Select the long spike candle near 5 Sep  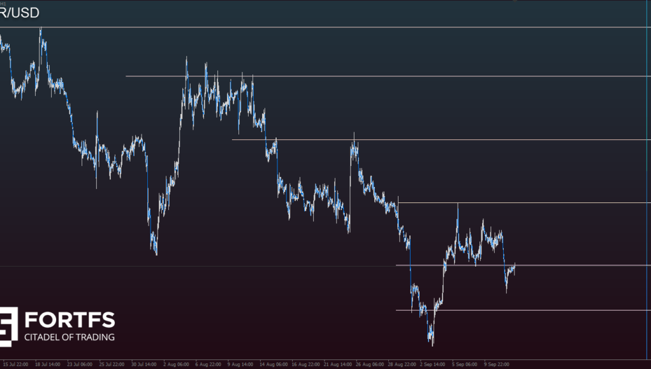click(x=457, y=208)
